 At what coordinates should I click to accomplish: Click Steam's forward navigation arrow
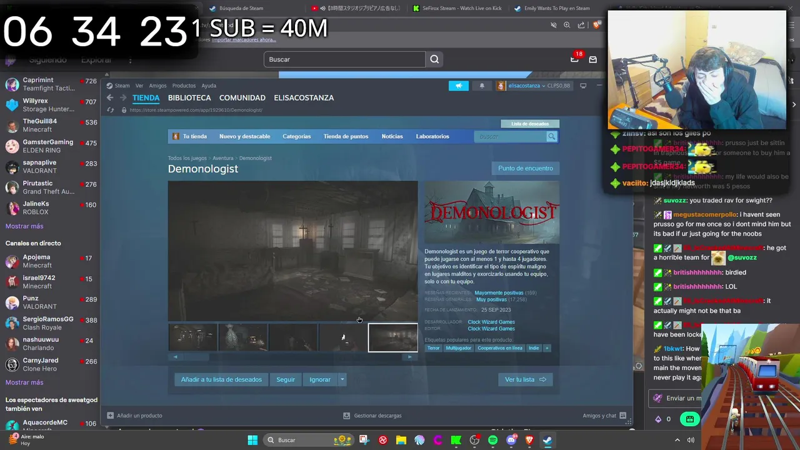coord(123,97)
